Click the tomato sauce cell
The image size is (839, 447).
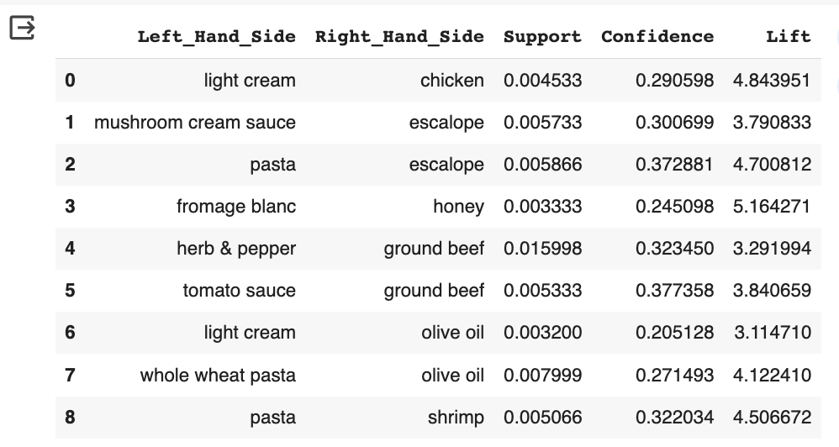click(x=239, y=291)
